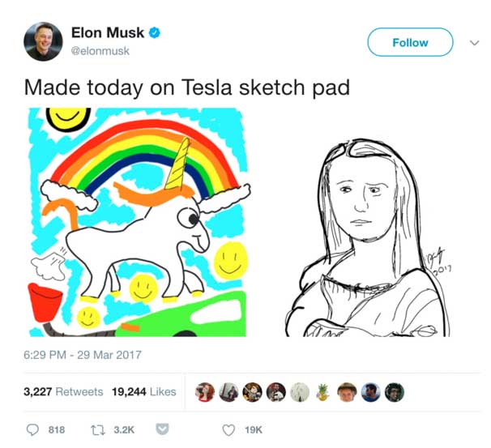Open the @elonmusk handle link
Viewport: 491px width, 448px height.
(100, 51)
